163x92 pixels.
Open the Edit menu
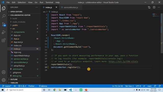(13, 2)
